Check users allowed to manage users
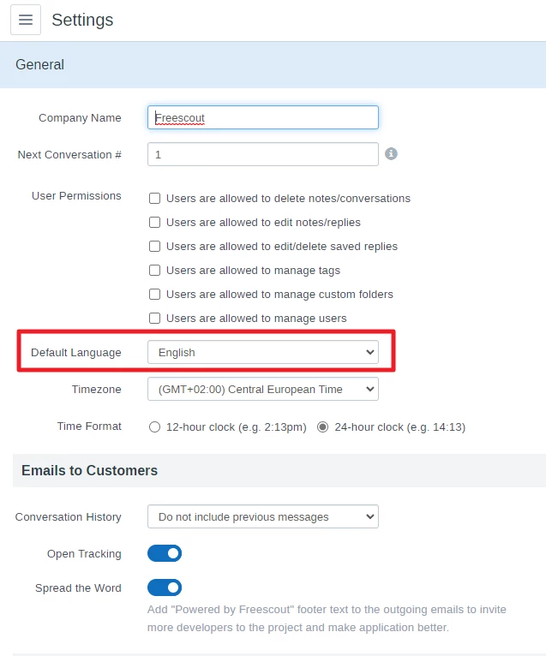 (x=155, y=318)
